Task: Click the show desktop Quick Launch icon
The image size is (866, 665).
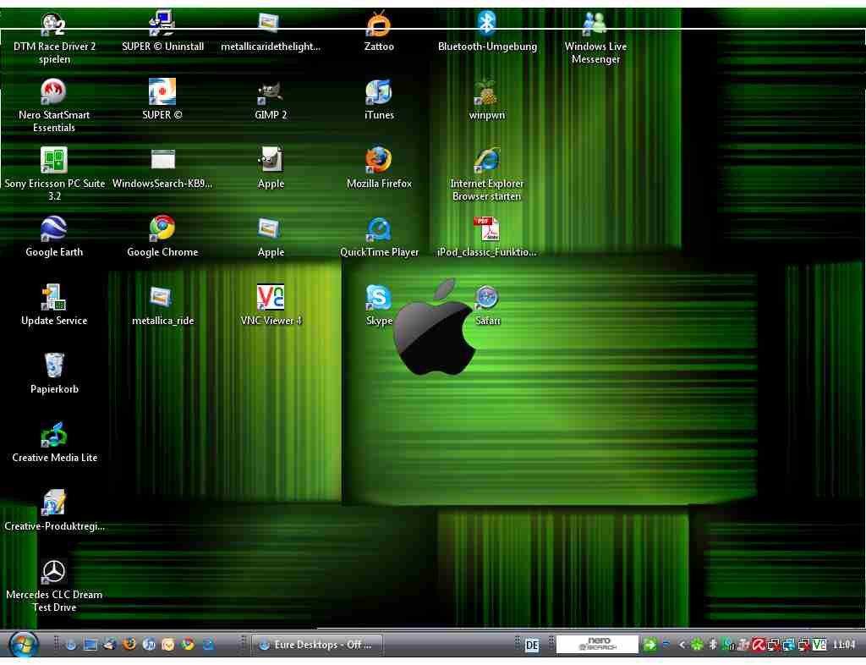Action: pyautogui.click(x=90, y=645)
